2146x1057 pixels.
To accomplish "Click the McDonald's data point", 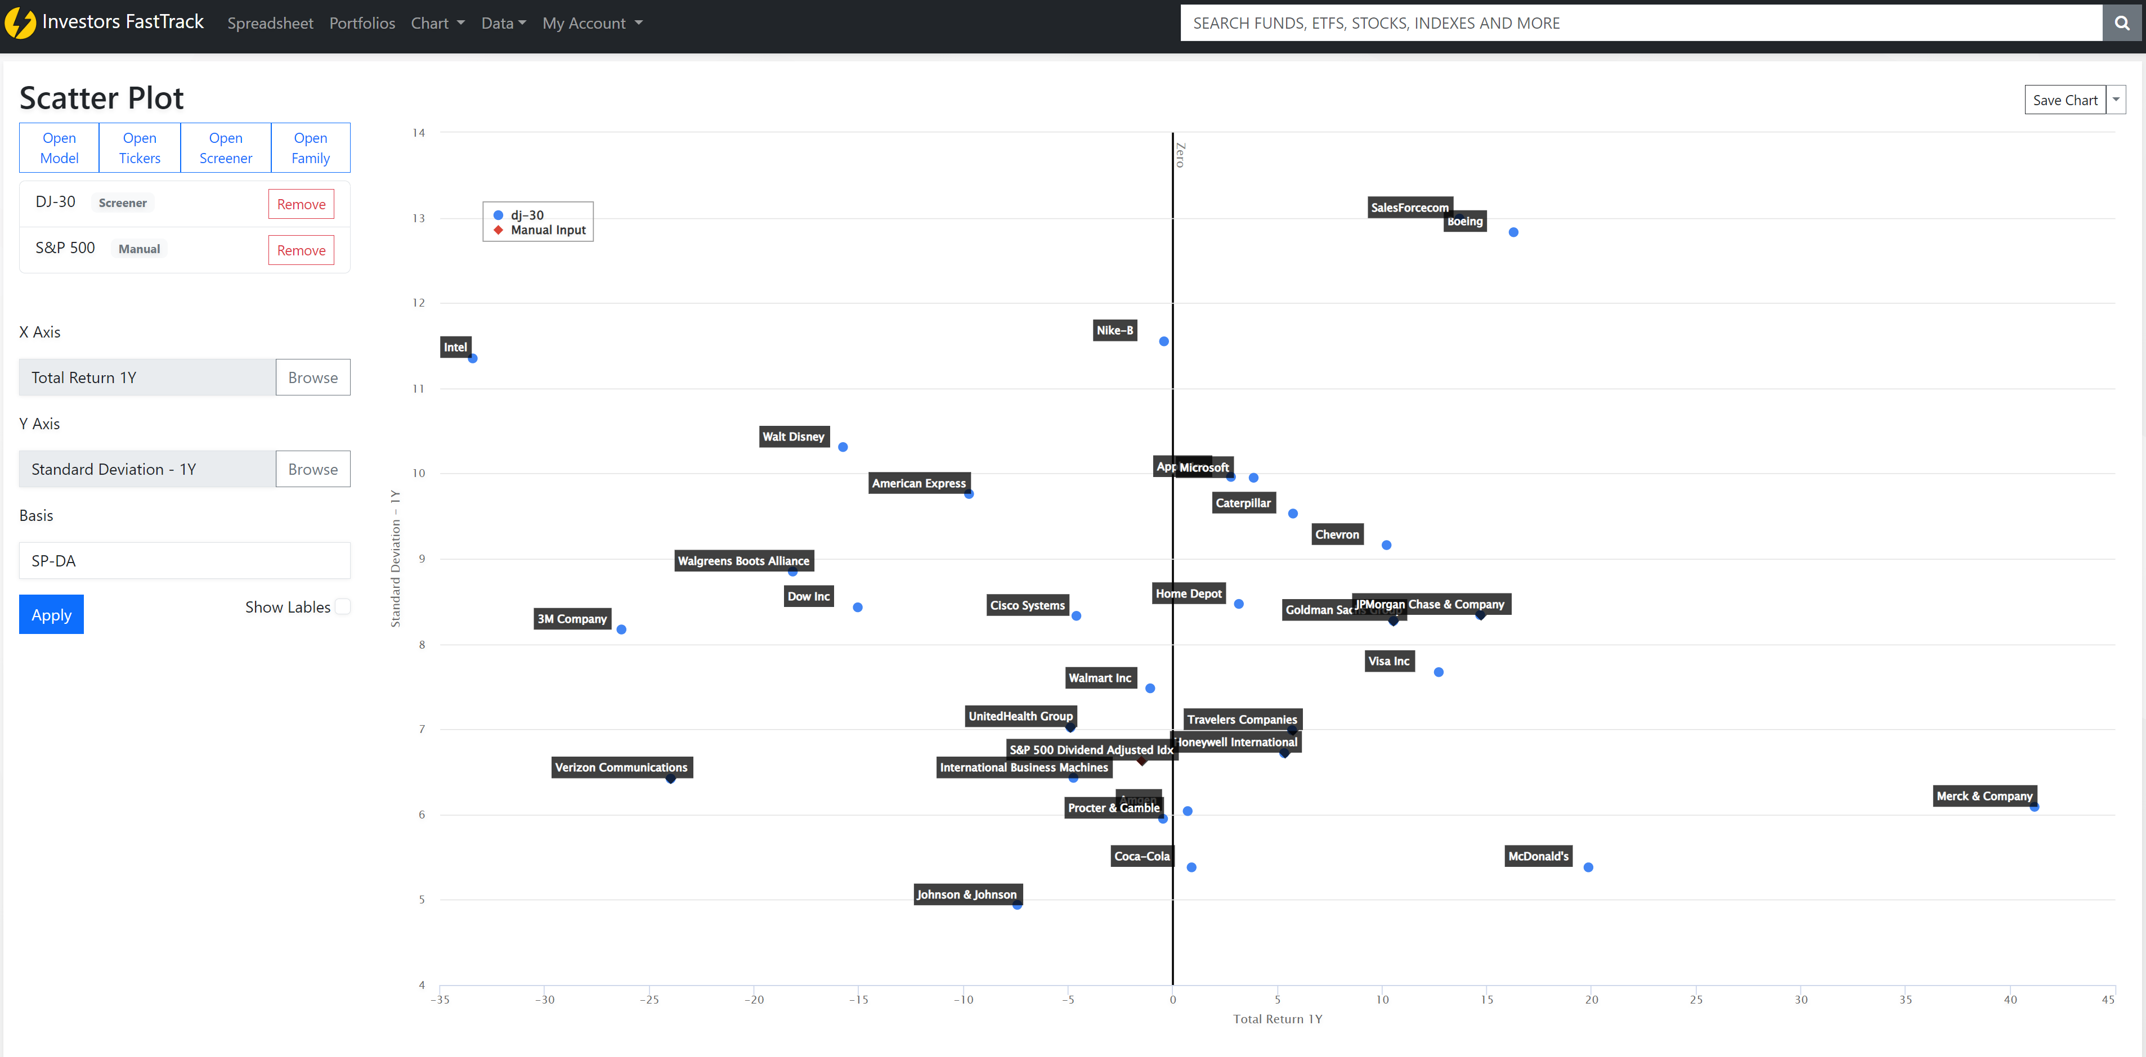I will tap(1589, 867).
